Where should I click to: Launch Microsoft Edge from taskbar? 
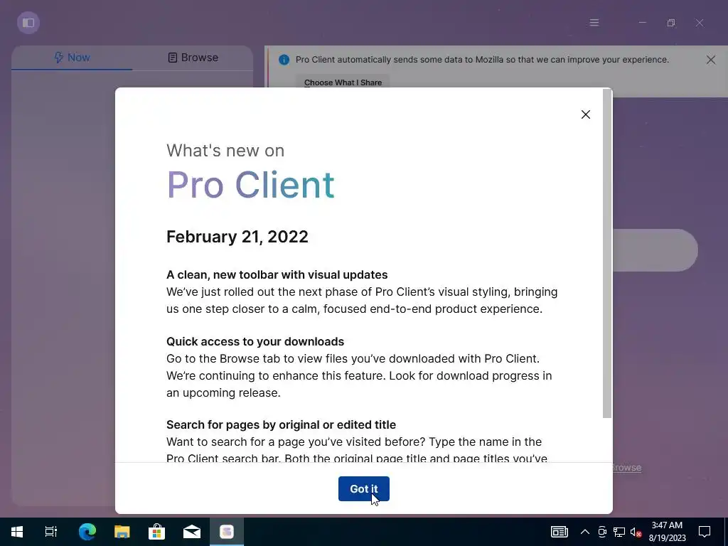pyautogui.click(x=87, y=532)
